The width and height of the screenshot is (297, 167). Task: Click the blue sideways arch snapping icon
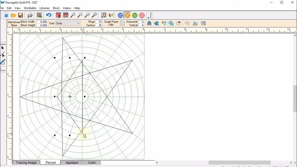pos(156,23)
